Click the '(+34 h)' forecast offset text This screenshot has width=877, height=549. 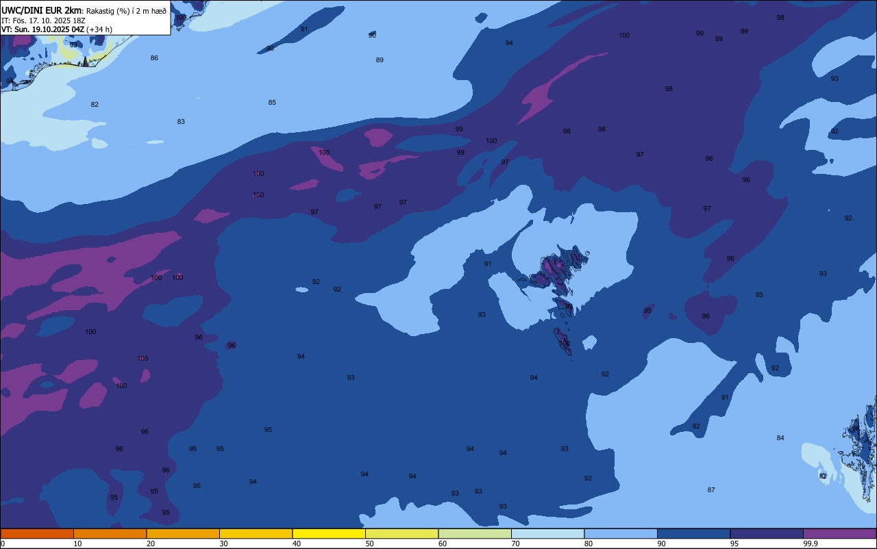(x=100, y=29)
